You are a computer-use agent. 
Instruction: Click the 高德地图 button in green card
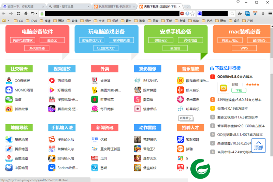click(190, 40)
